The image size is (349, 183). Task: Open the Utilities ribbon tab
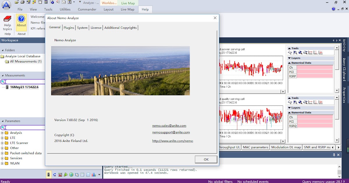tap(65, 9)
